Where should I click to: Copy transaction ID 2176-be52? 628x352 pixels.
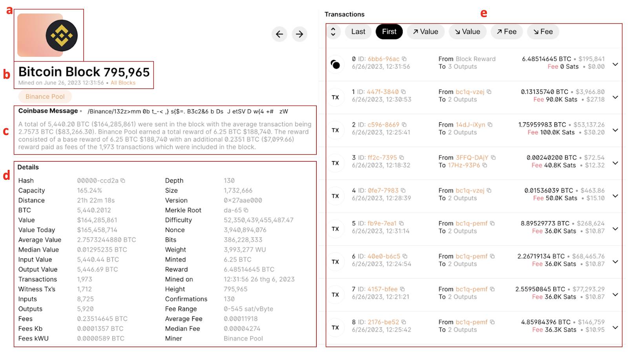[404, 322]
